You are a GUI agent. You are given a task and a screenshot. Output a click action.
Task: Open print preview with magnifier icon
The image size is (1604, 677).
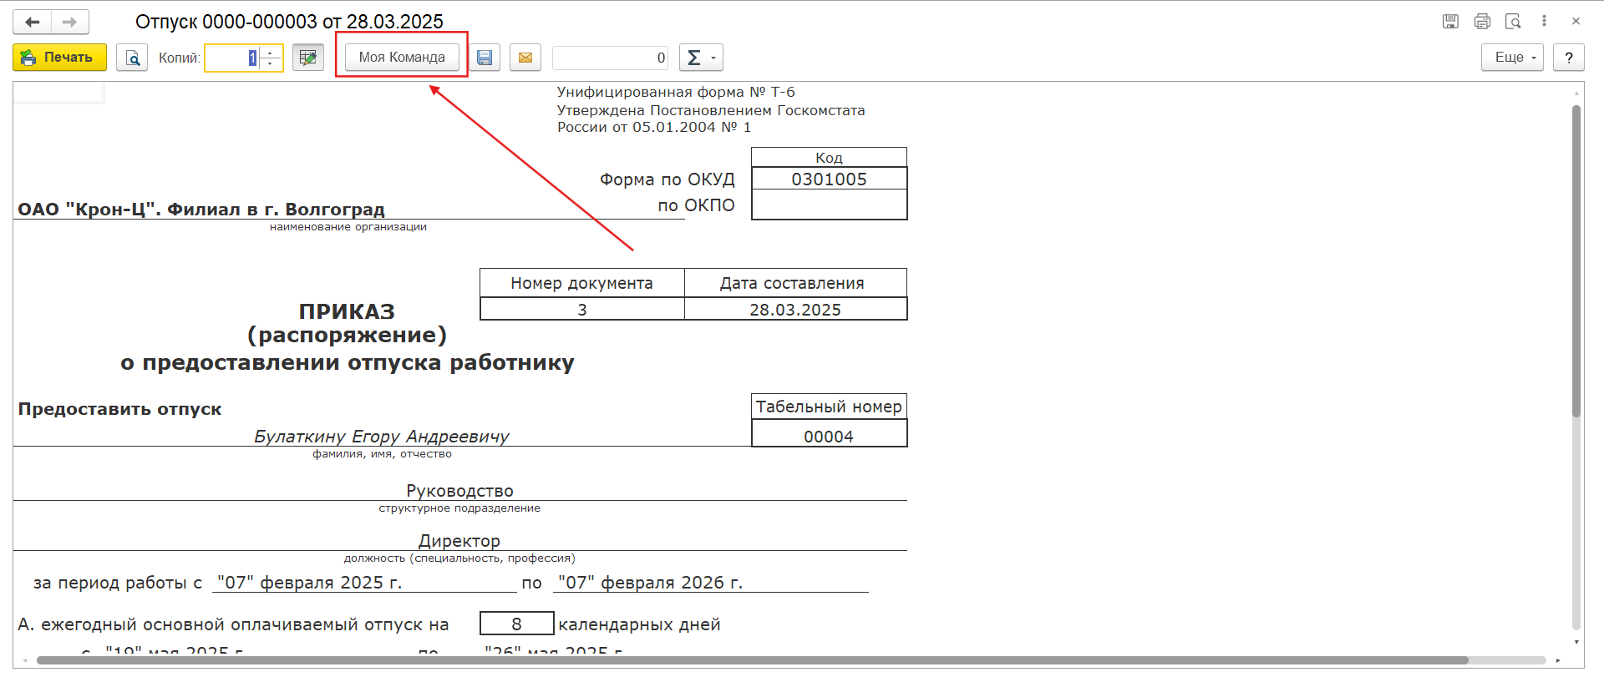[132, 58]
